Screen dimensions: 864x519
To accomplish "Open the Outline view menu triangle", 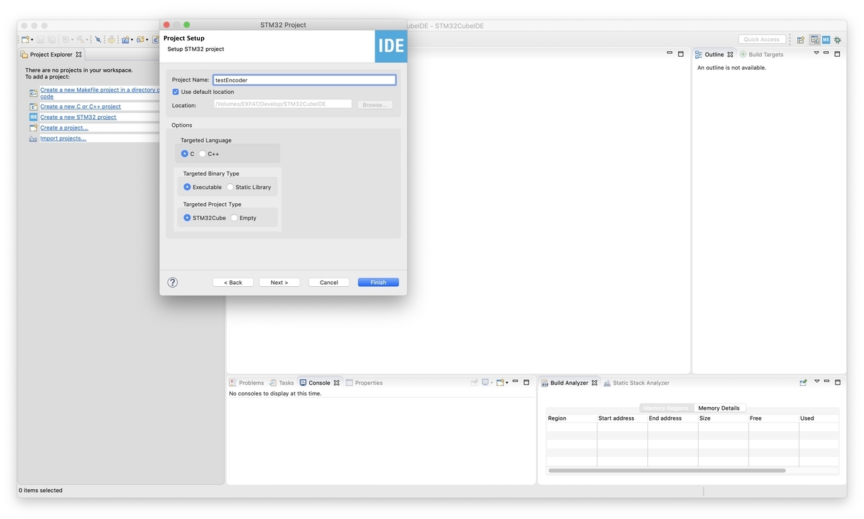I will [816, 53].
